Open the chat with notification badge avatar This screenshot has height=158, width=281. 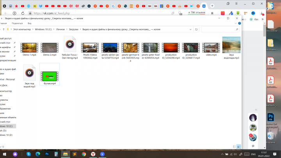tap(253, 137)
